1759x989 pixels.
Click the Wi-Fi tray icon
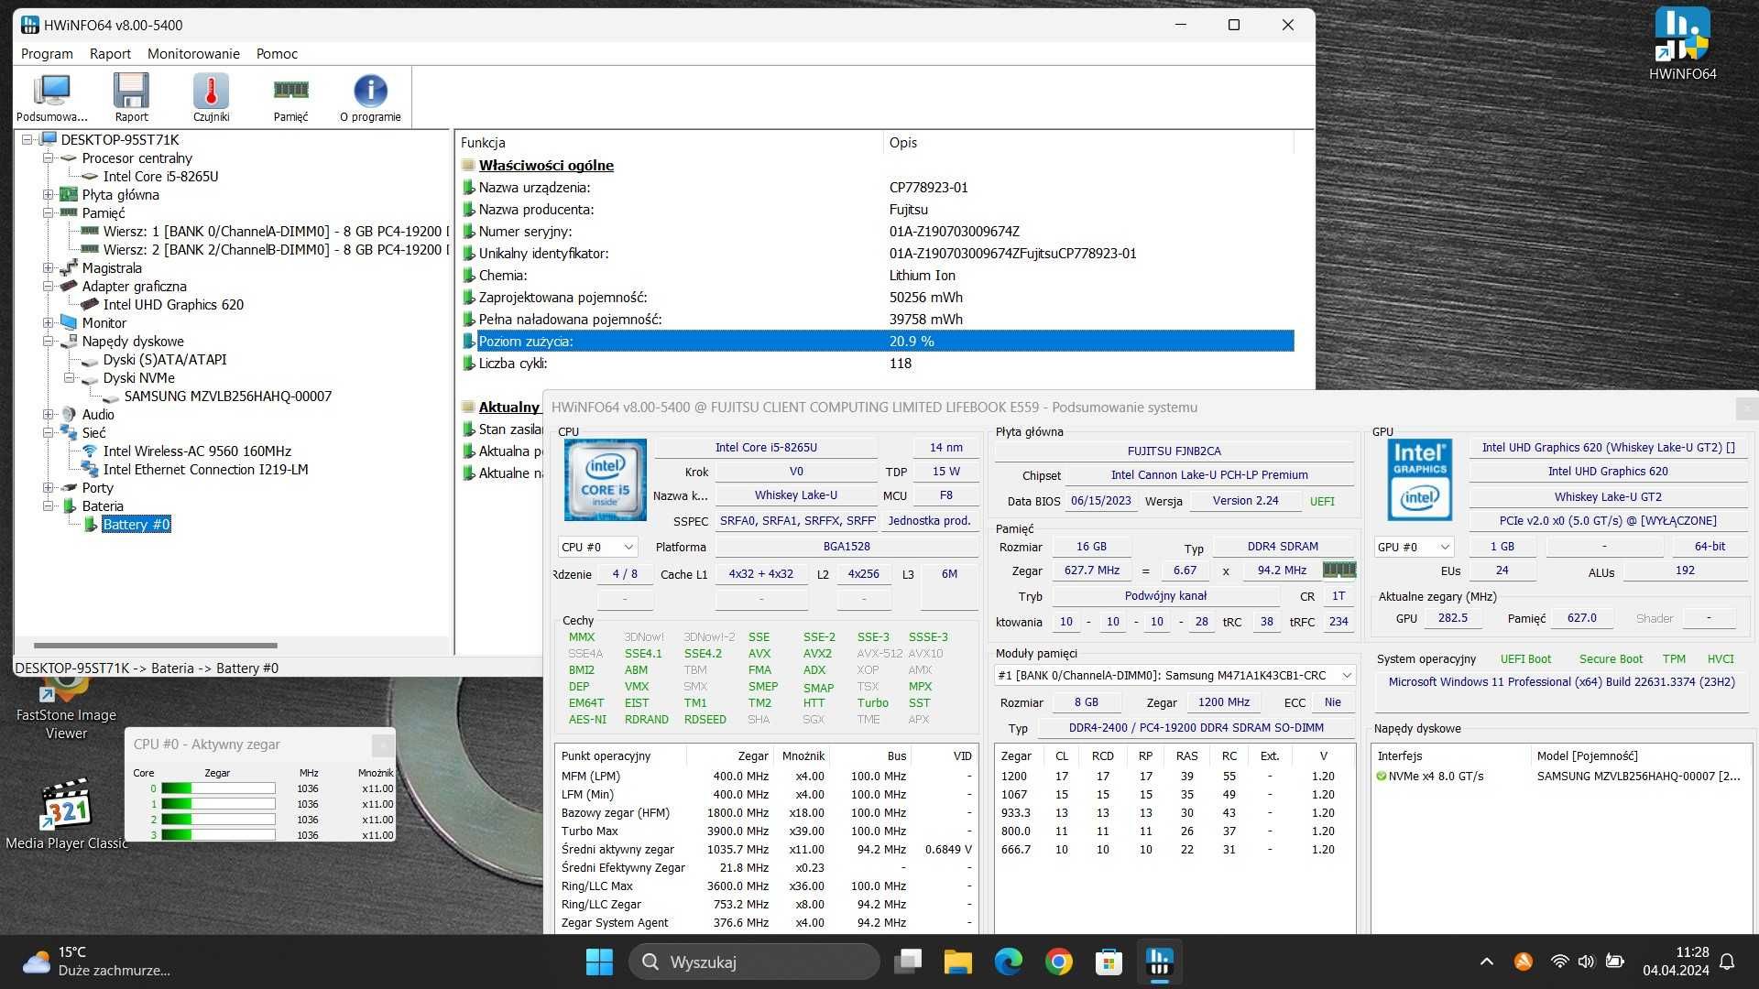(1559, 962)
